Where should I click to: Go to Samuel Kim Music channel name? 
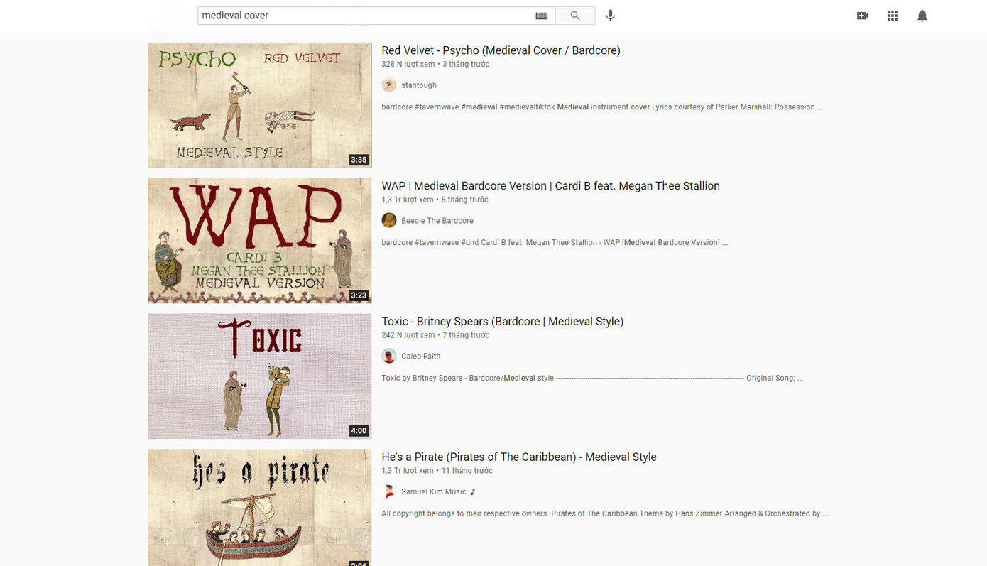[x=433, y=491]
